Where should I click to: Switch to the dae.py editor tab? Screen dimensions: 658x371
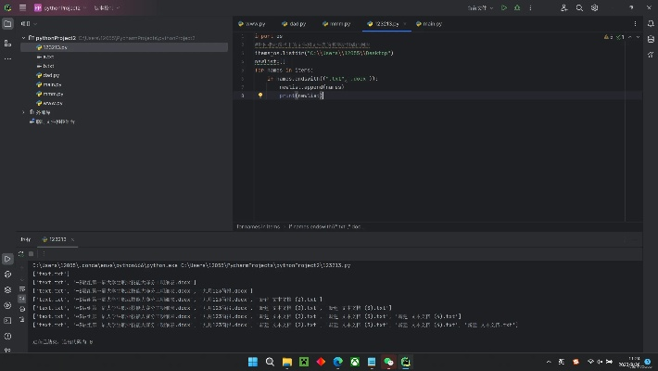(x=297, y=23)
